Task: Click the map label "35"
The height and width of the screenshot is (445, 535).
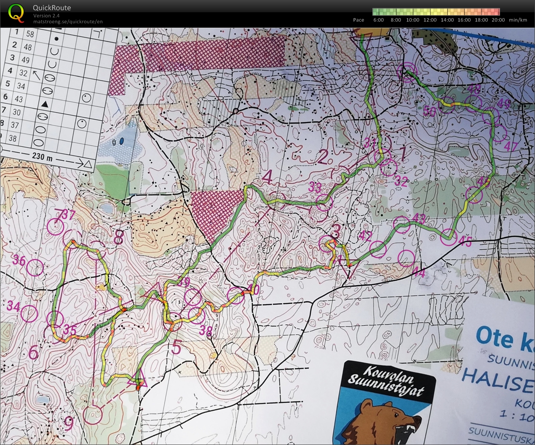Action: coord(70,330)
